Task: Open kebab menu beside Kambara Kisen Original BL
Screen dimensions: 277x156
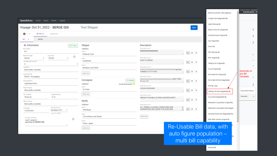Action: click(253, 36)
